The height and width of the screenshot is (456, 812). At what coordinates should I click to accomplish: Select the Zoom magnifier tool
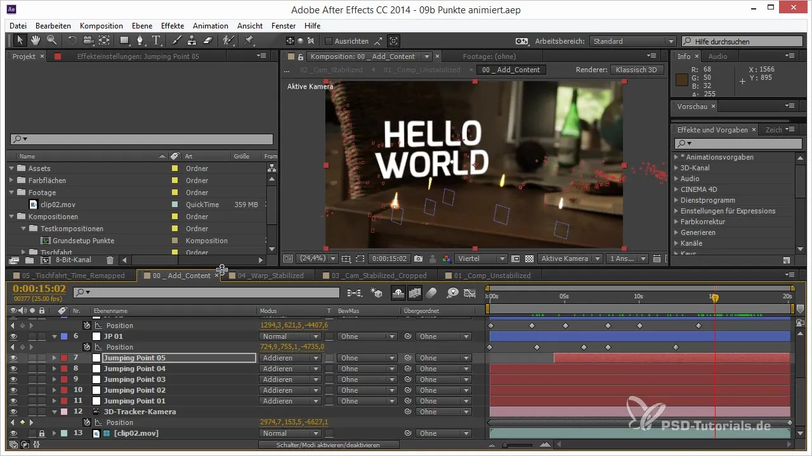51,41
